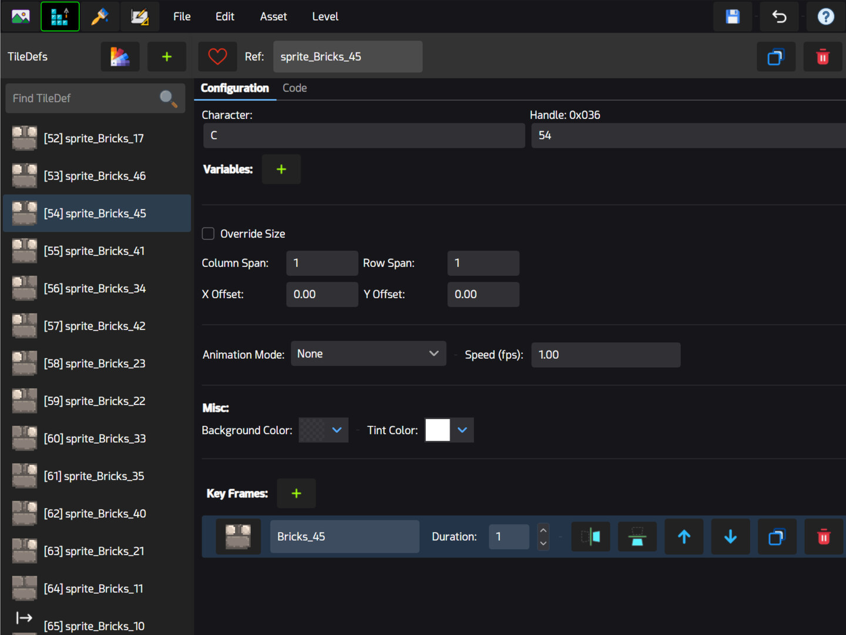Click the white Tint Color swatch
This screenshot has height=635, width=846.
click(438, 430)
